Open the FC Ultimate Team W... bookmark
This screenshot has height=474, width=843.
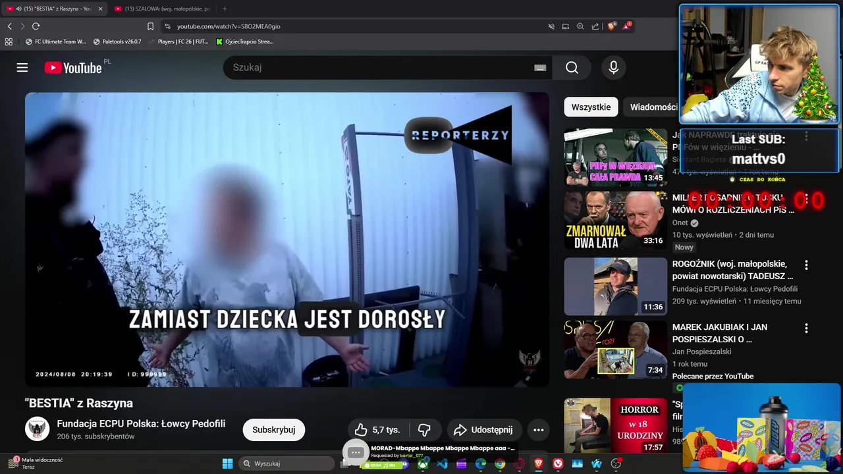[x=56, y=41]
